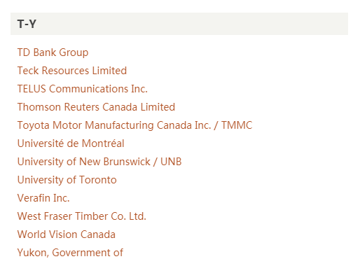The height and width of the screenshot is (280, 360).
Task: Open the first employer under T-Y
Action: (x=53, y=52)
